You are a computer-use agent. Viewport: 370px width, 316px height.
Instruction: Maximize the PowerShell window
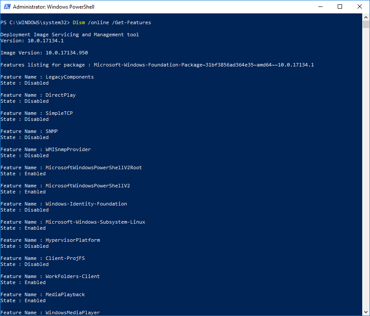340,7
